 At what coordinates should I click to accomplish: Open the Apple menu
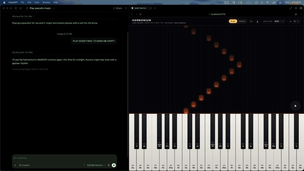[4, 3]
